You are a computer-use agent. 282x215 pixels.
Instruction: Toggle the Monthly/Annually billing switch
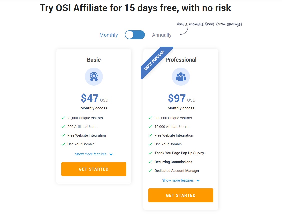[x=135, y=35]
